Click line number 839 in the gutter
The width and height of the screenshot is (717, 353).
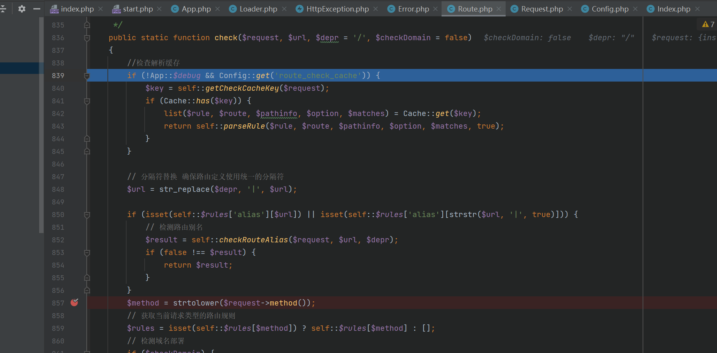click(x=58, y=75)
